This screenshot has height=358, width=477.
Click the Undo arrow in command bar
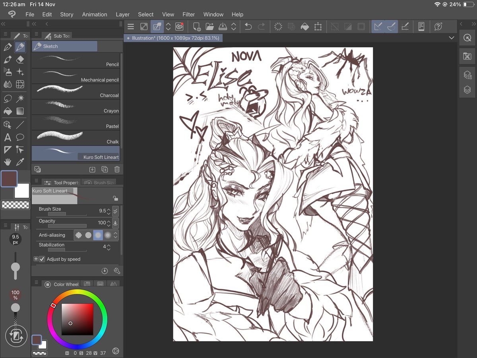pyautogui.click(x=248, y=27)
